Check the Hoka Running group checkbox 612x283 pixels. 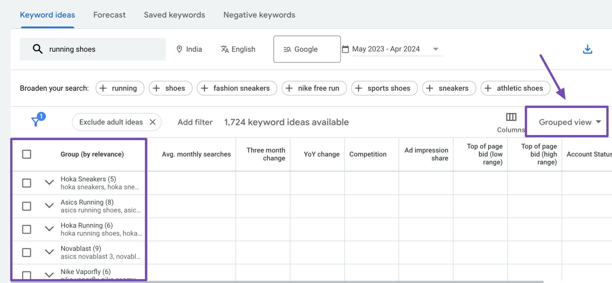tap(27, 229)
